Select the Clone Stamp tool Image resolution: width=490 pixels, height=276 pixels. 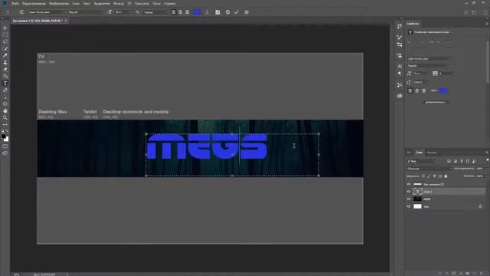click(5, 63)
